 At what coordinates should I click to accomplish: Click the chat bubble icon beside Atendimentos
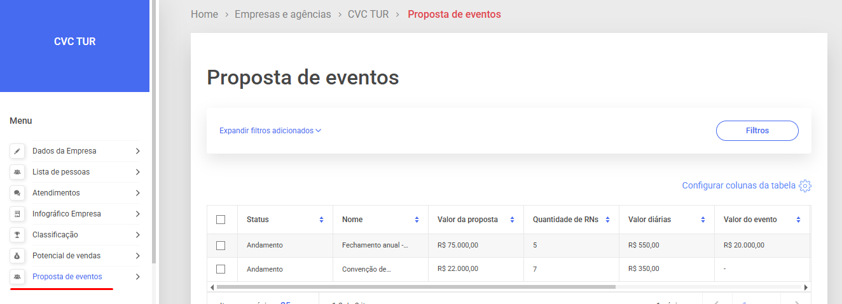pos(17,193)
